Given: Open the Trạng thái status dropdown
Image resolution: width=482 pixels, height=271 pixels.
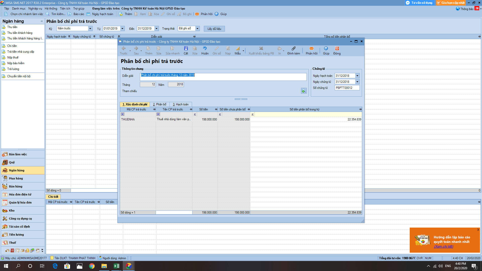Looking at the screenshot, I should (x=197, y=29).
